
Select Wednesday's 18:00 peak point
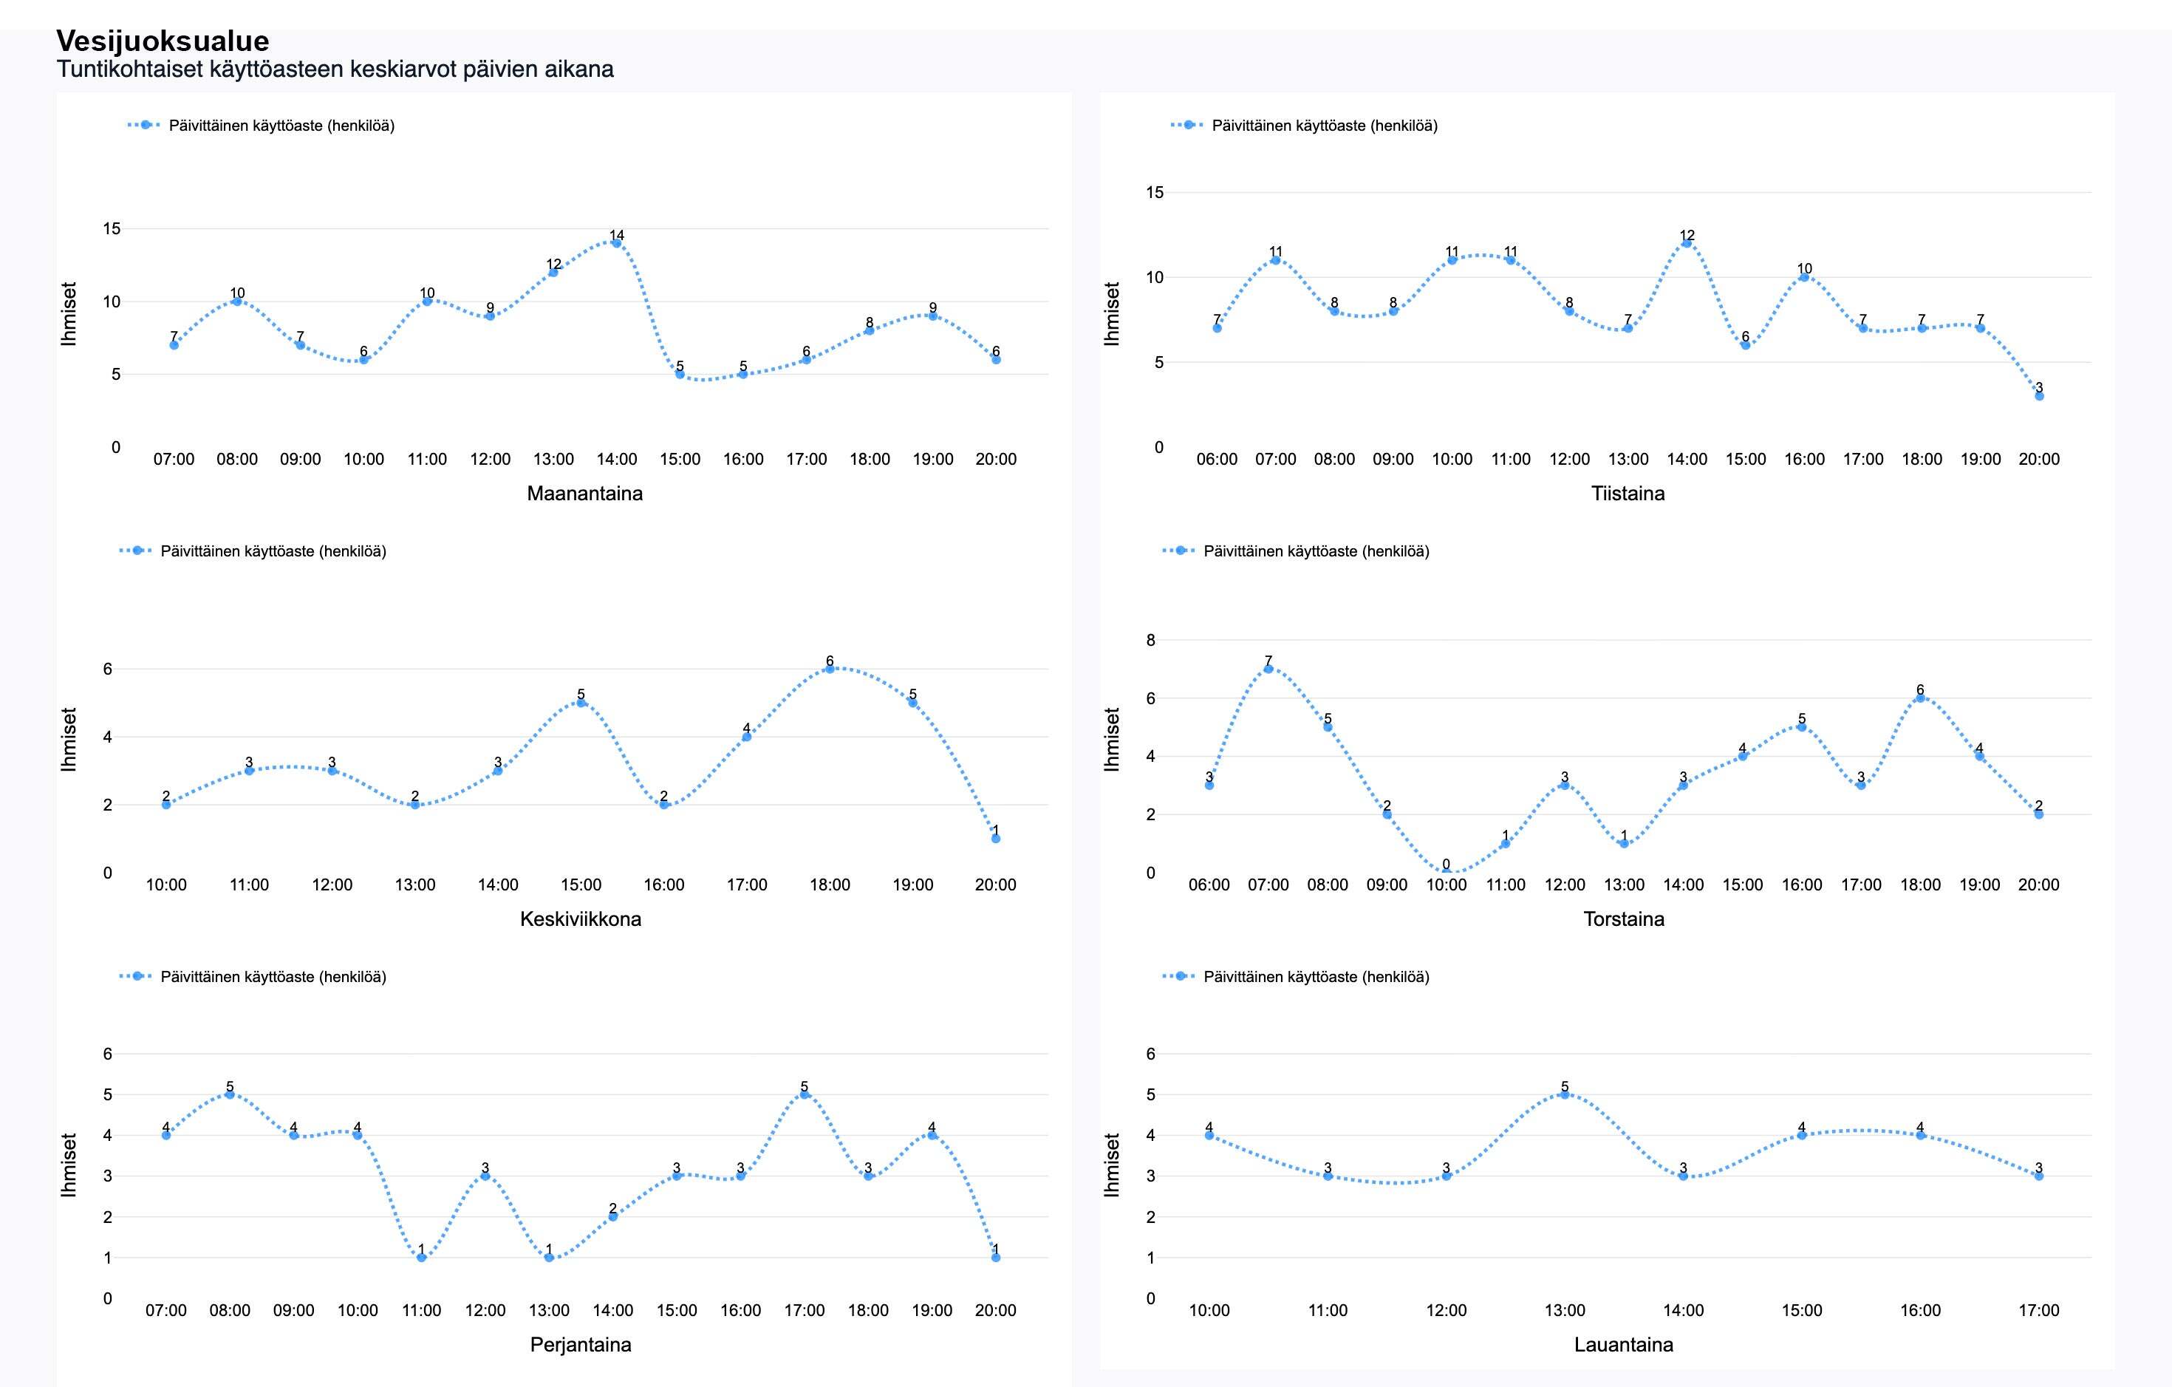pos(830,669)
